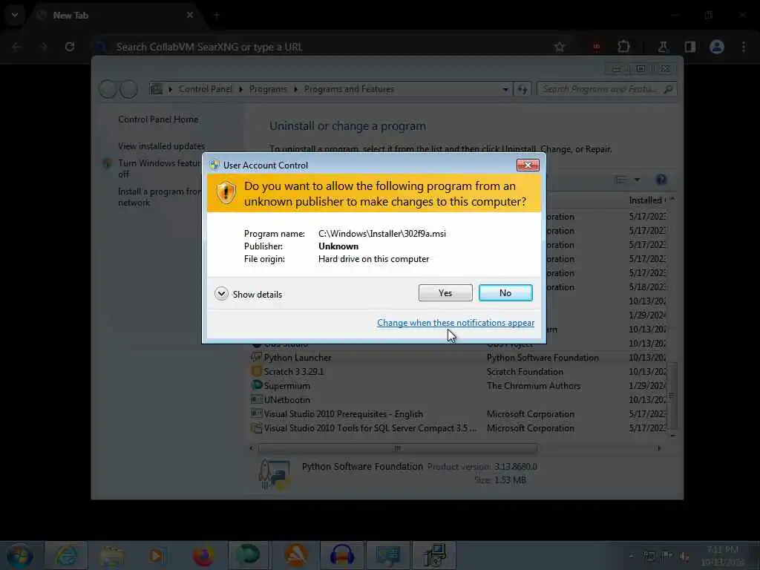Open Internet Explorer from the taskbar
Viewport: 760px width, 570px height.
tap(66, 555)
